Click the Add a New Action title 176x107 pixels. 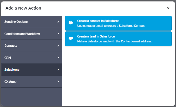[x=23, y=8]
